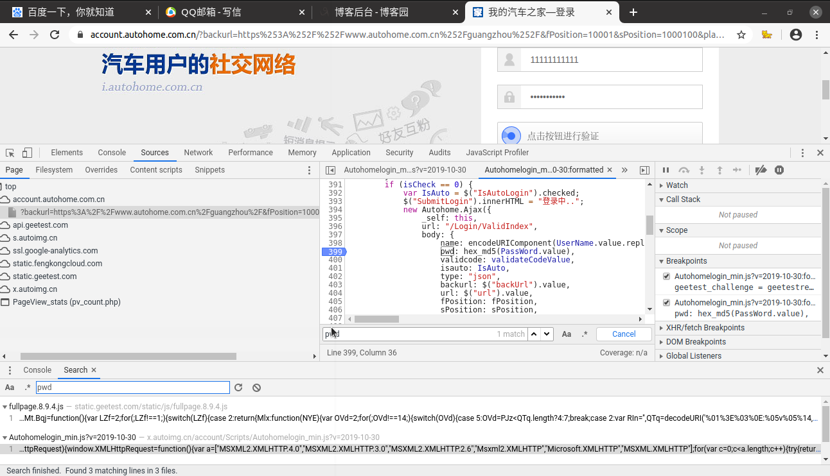
Task: Click the Step debugger button
Action: click(x=737, y=170)
